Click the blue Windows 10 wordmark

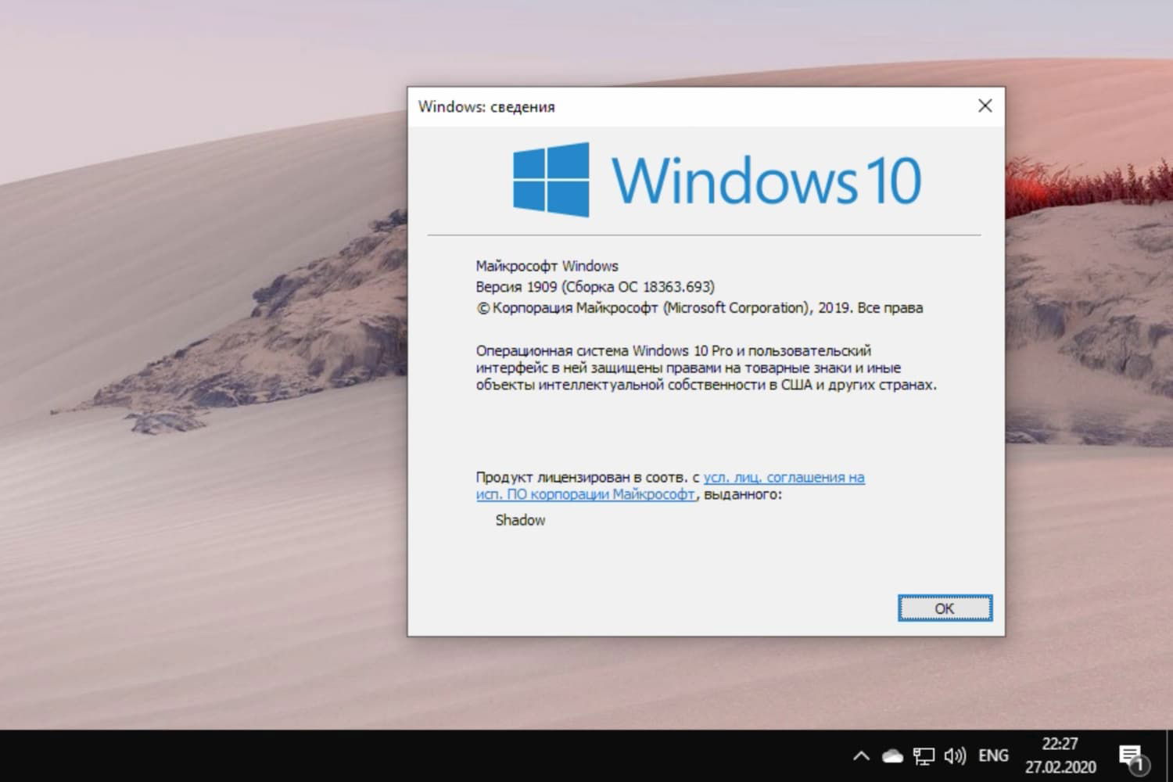pyautogui.click(x=769, y=180)
